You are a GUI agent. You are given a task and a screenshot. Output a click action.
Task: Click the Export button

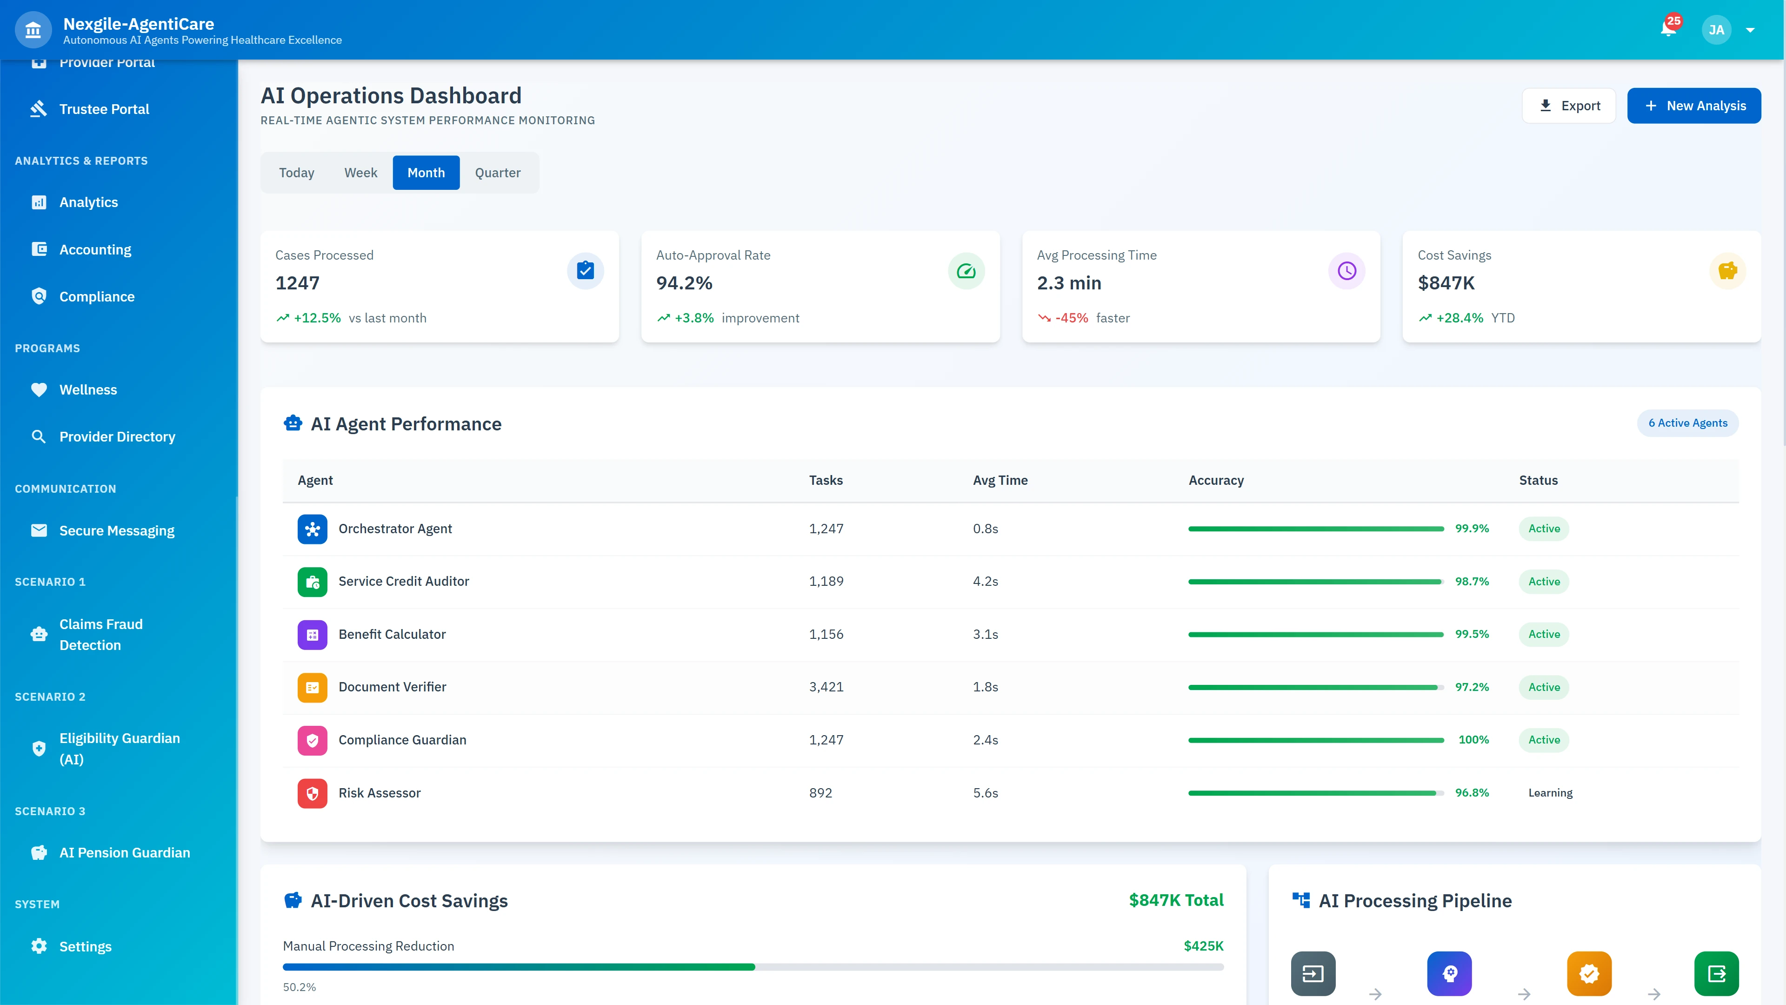pos(1569,106)
